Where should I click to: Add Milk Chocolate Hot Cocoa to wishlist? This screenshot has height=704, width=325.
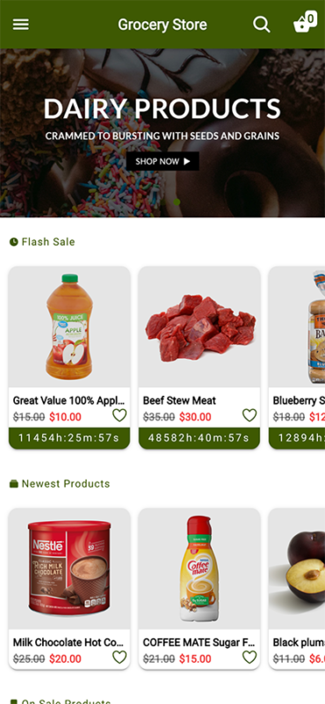click(x=119, y=657)
